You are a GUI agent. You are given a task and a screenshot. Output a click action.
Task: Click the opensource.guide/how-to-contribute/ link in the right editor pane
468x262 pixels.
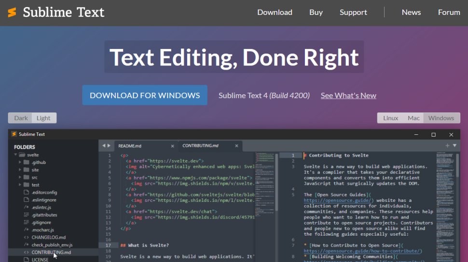363,251
